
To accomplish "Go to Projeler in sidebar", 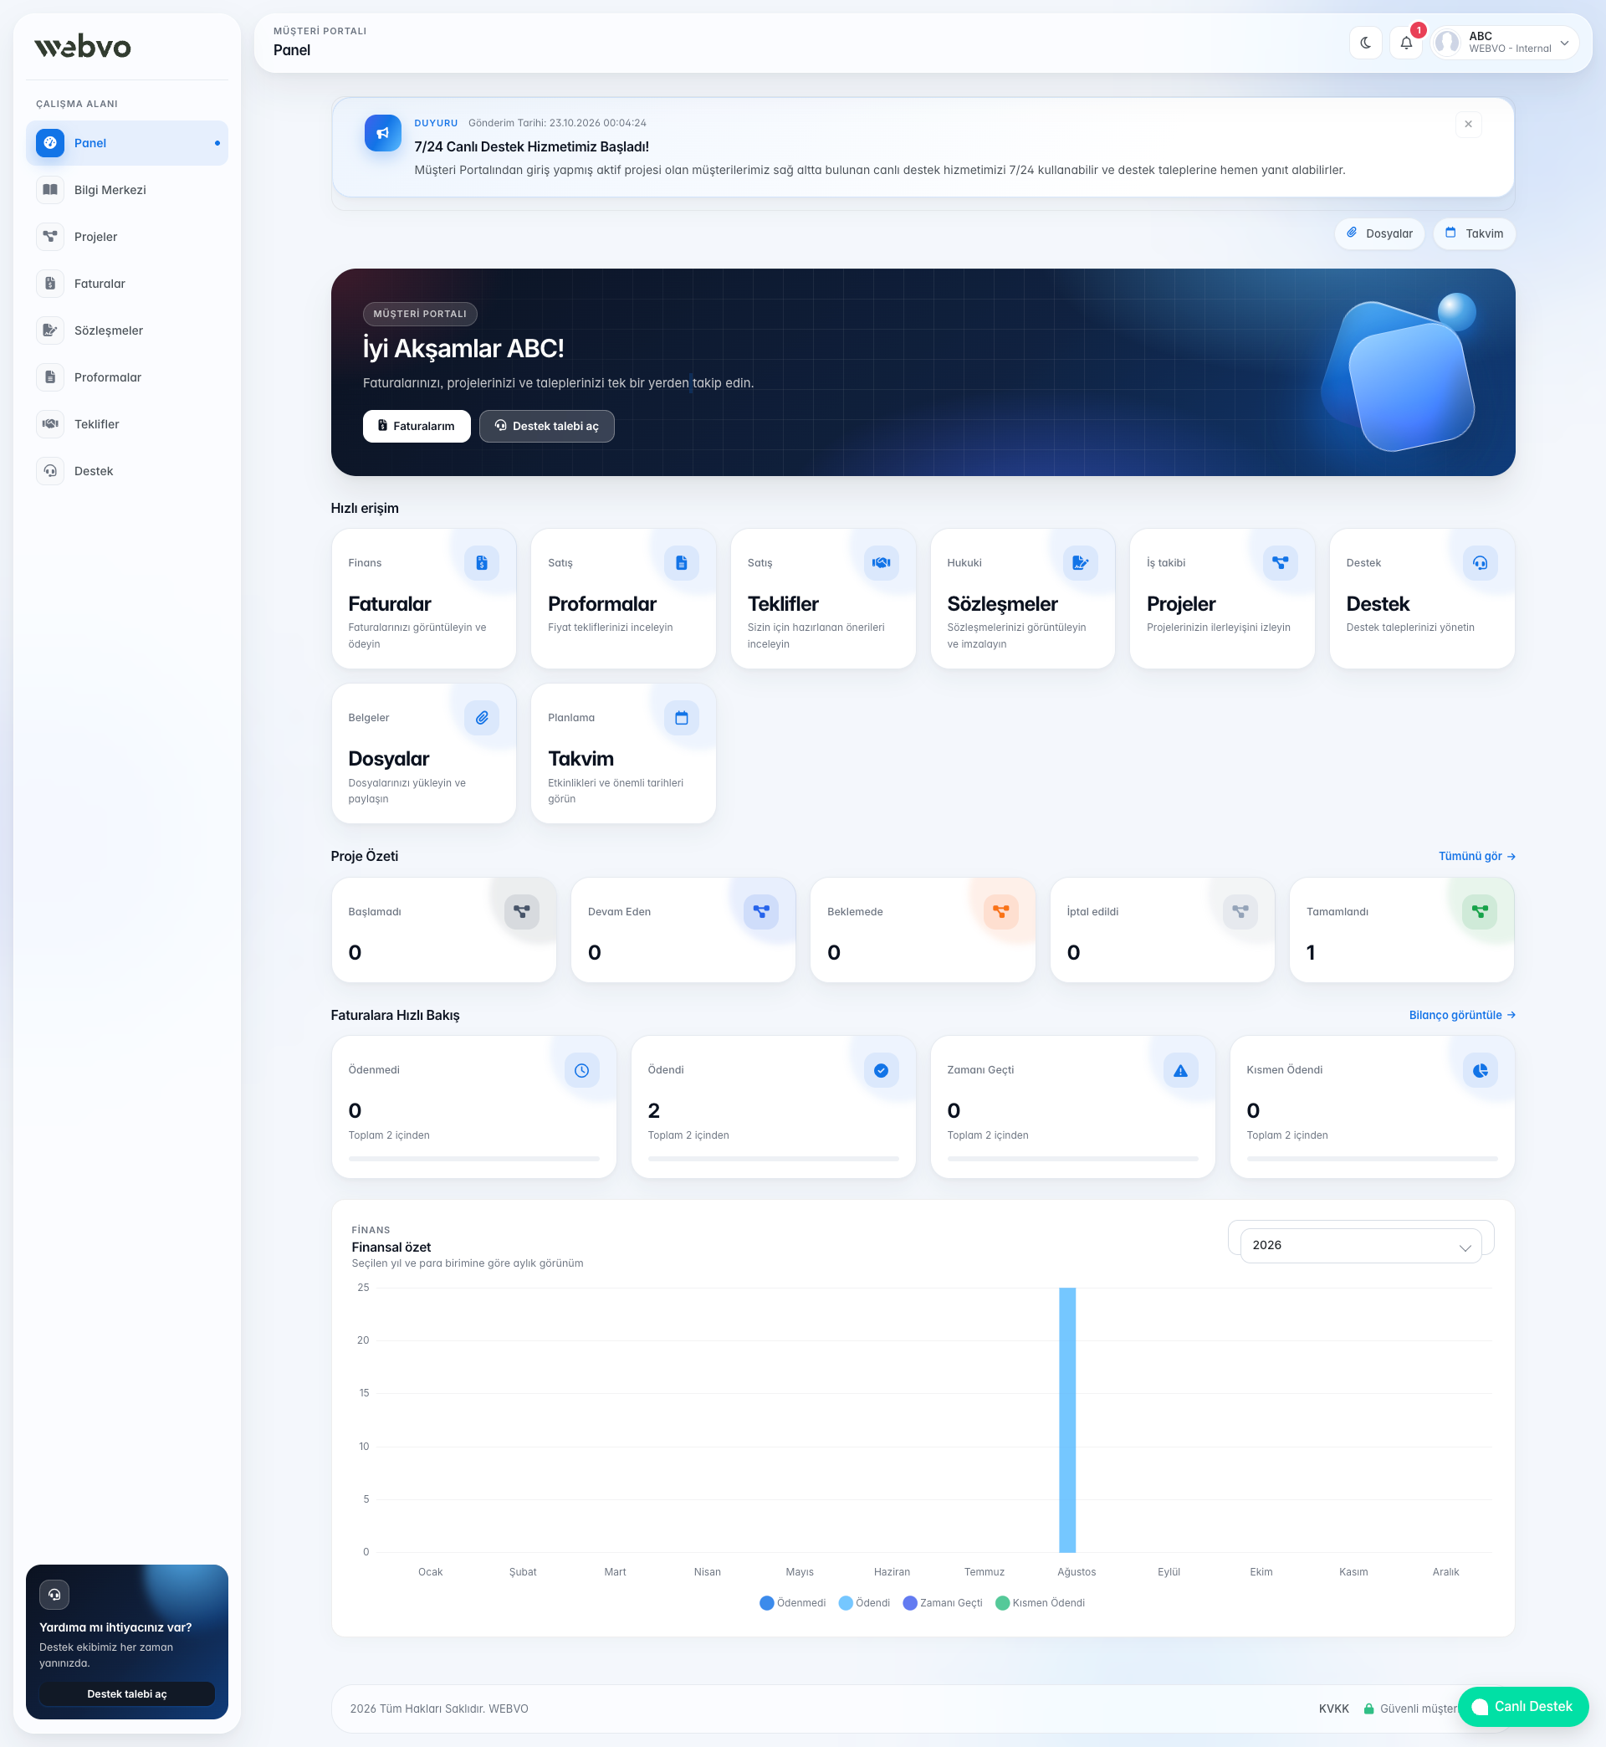I will tap(127, 238).
